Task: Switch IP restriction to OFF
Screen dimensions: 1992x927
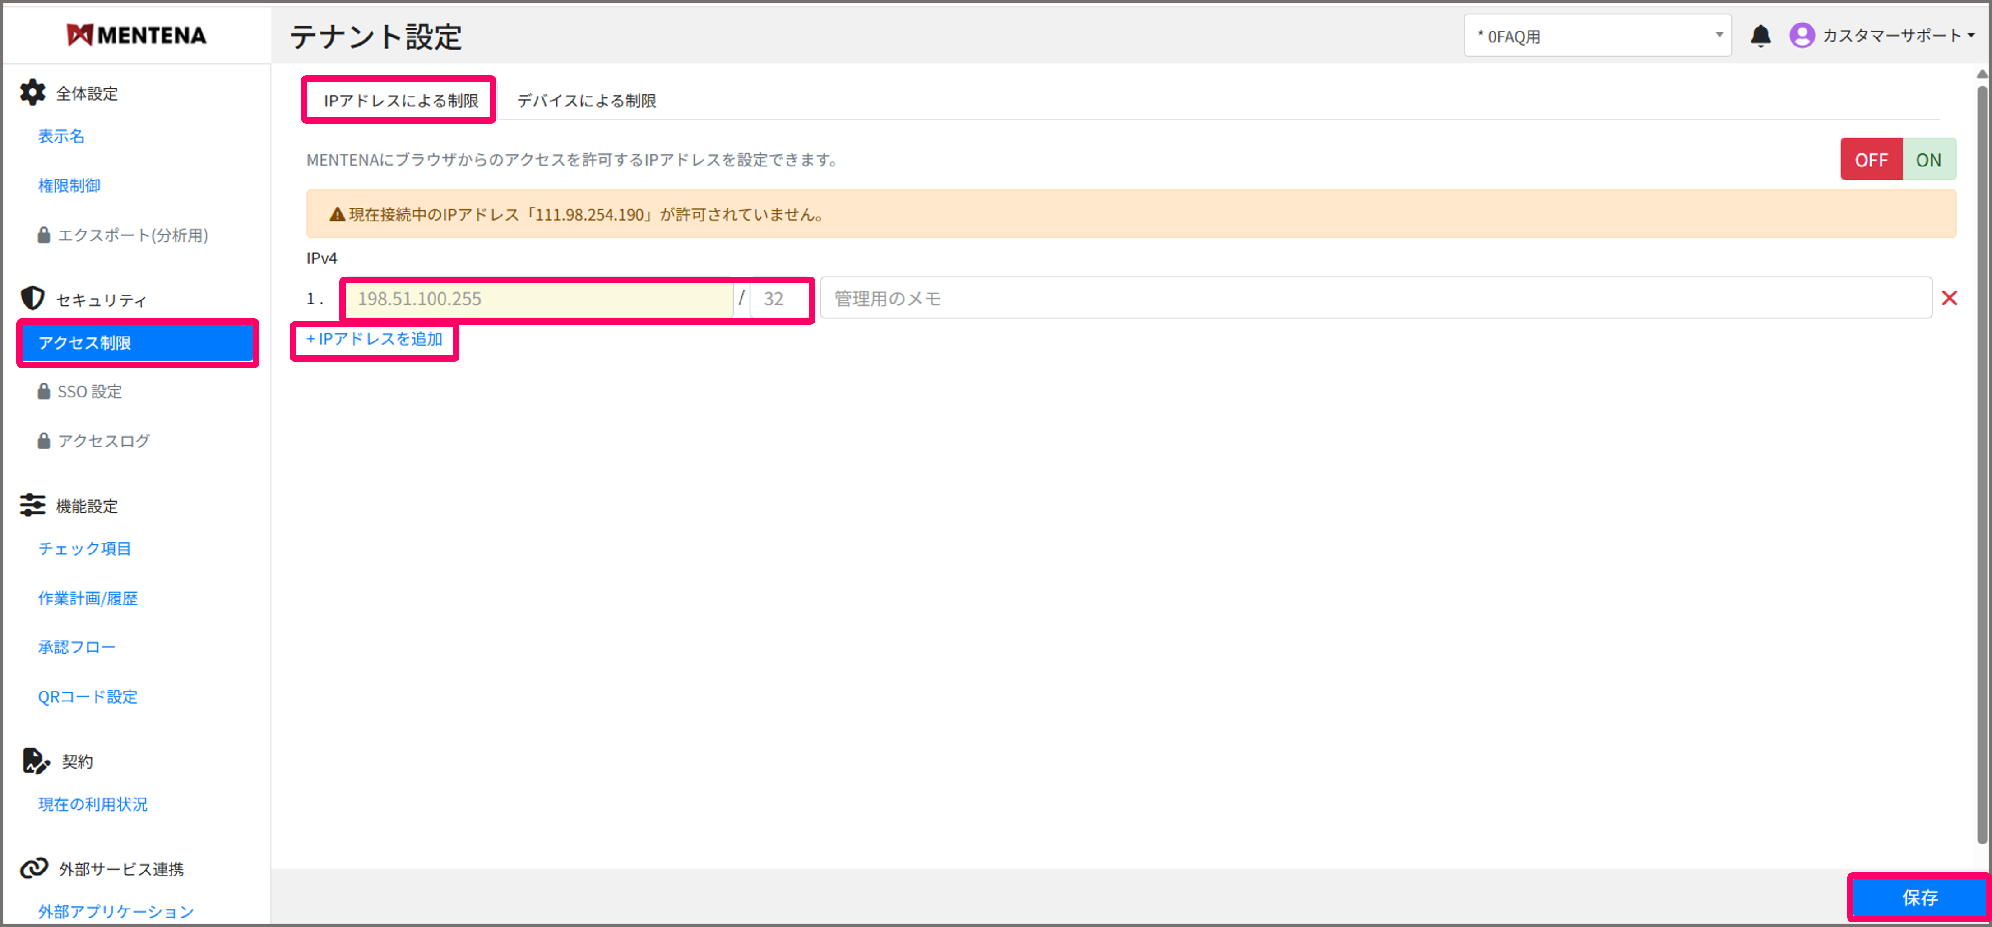Action: click(x=1871, y=160)
